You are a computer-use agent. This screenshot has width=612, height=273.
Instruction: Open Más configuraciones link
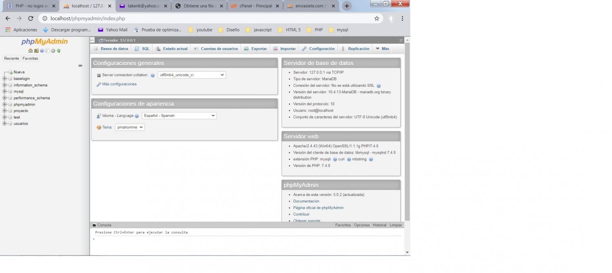pyautogui.click(x=119, y=84)
